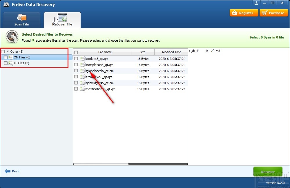Tick the QM Files (6) checkbox
Screen dimensions: 290x188
pos(6,57)
